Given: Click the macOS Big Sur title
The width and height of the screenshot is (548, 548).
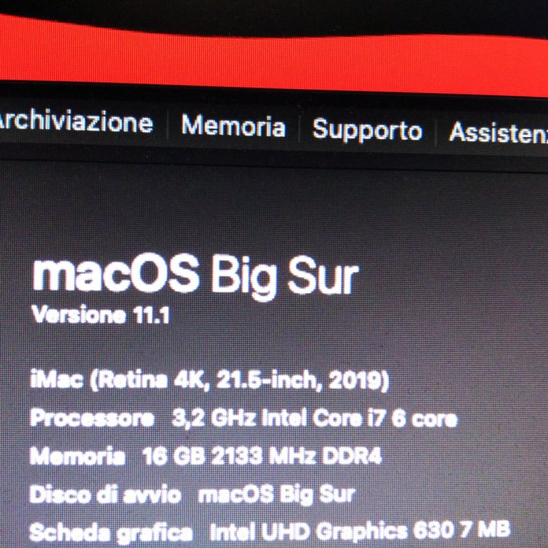Looking at the screenshot, I should (x=195, y=276).
